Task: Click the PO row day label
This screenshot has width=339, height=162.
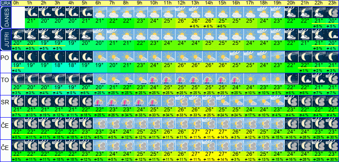Action: click(4, 58)
